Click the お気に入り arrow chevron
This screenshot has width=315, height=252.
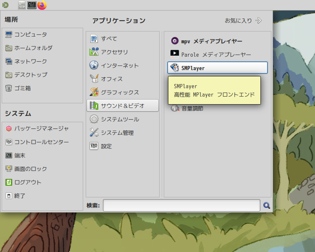coord(259,21)
